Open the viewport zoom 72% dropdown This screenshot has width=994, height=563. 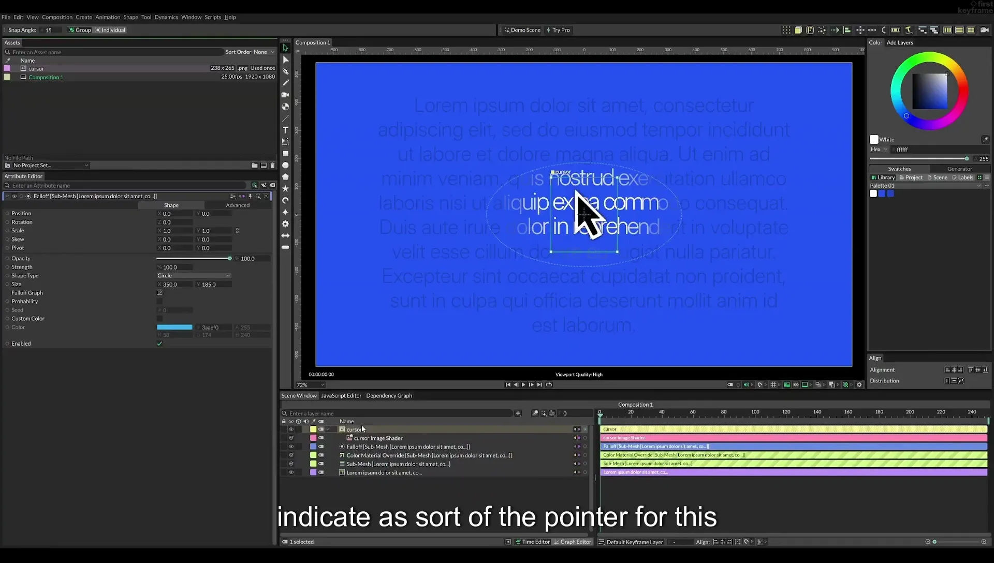point(310,385)
